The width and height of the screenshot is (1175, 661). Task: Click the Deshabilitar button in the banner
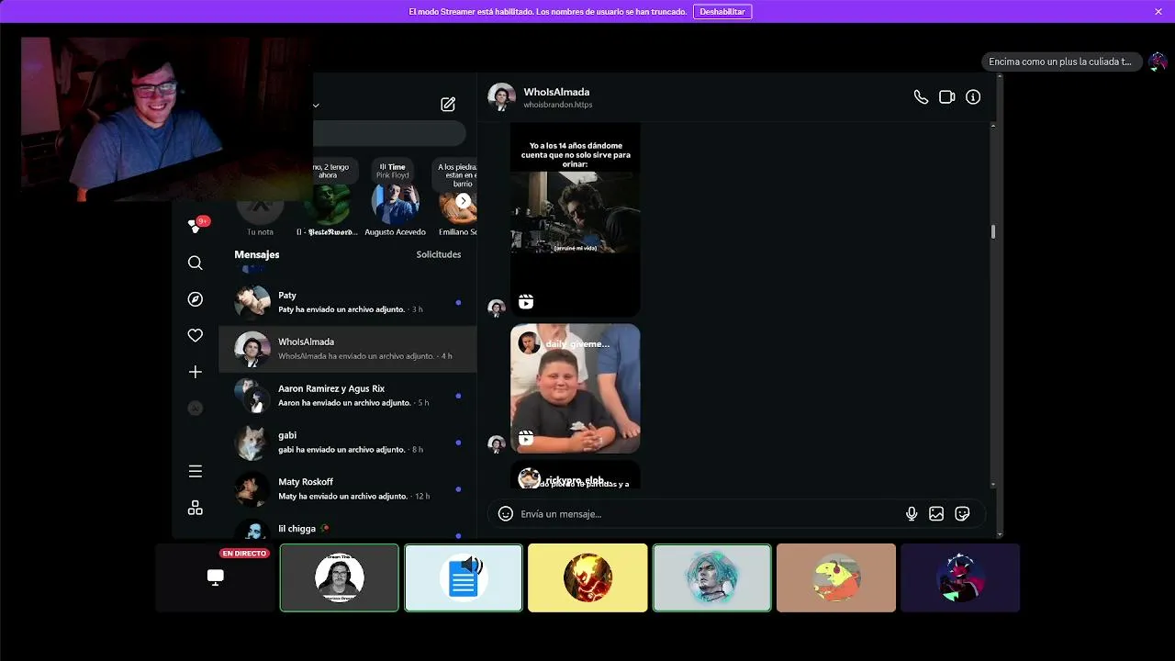click(x=722, y=12)
